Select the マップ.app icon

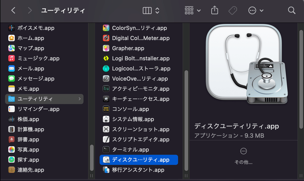point(11,48)
